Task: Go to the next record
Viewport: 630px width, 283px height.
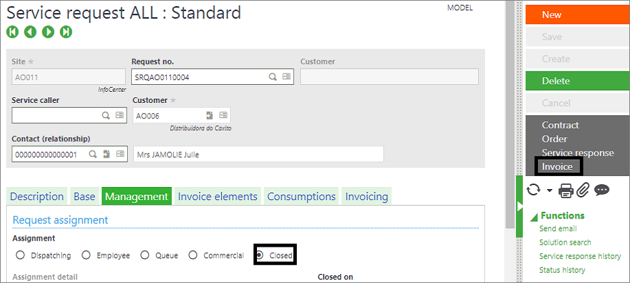Action: pyautogui.click(x=48, y=32)
